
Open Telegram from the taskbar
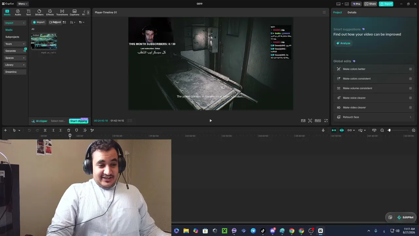pyautogui.click(x=253, y=231)
